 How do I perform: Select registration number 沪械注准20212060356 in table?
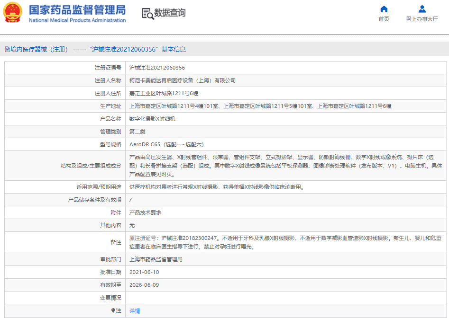[157, 68]
